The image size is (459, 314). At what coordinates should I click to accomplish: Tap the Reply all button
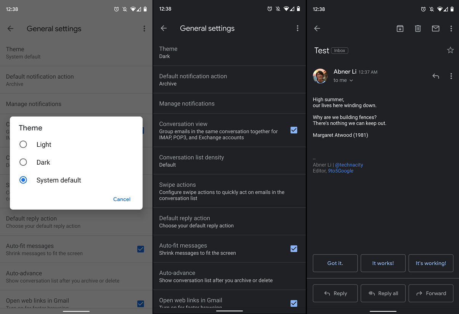coord(383,293)
